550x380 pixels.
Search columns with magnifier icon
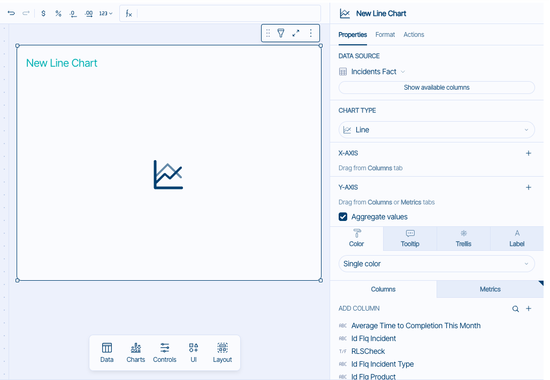[516, 308]
